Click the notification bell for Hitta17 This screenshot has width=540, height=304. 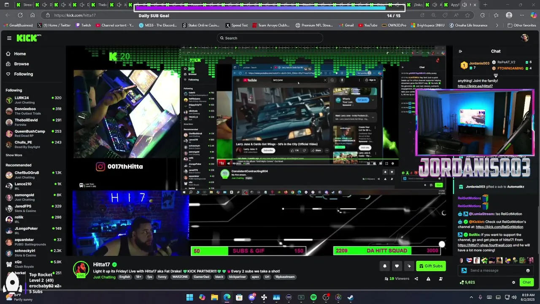(385, 266)
